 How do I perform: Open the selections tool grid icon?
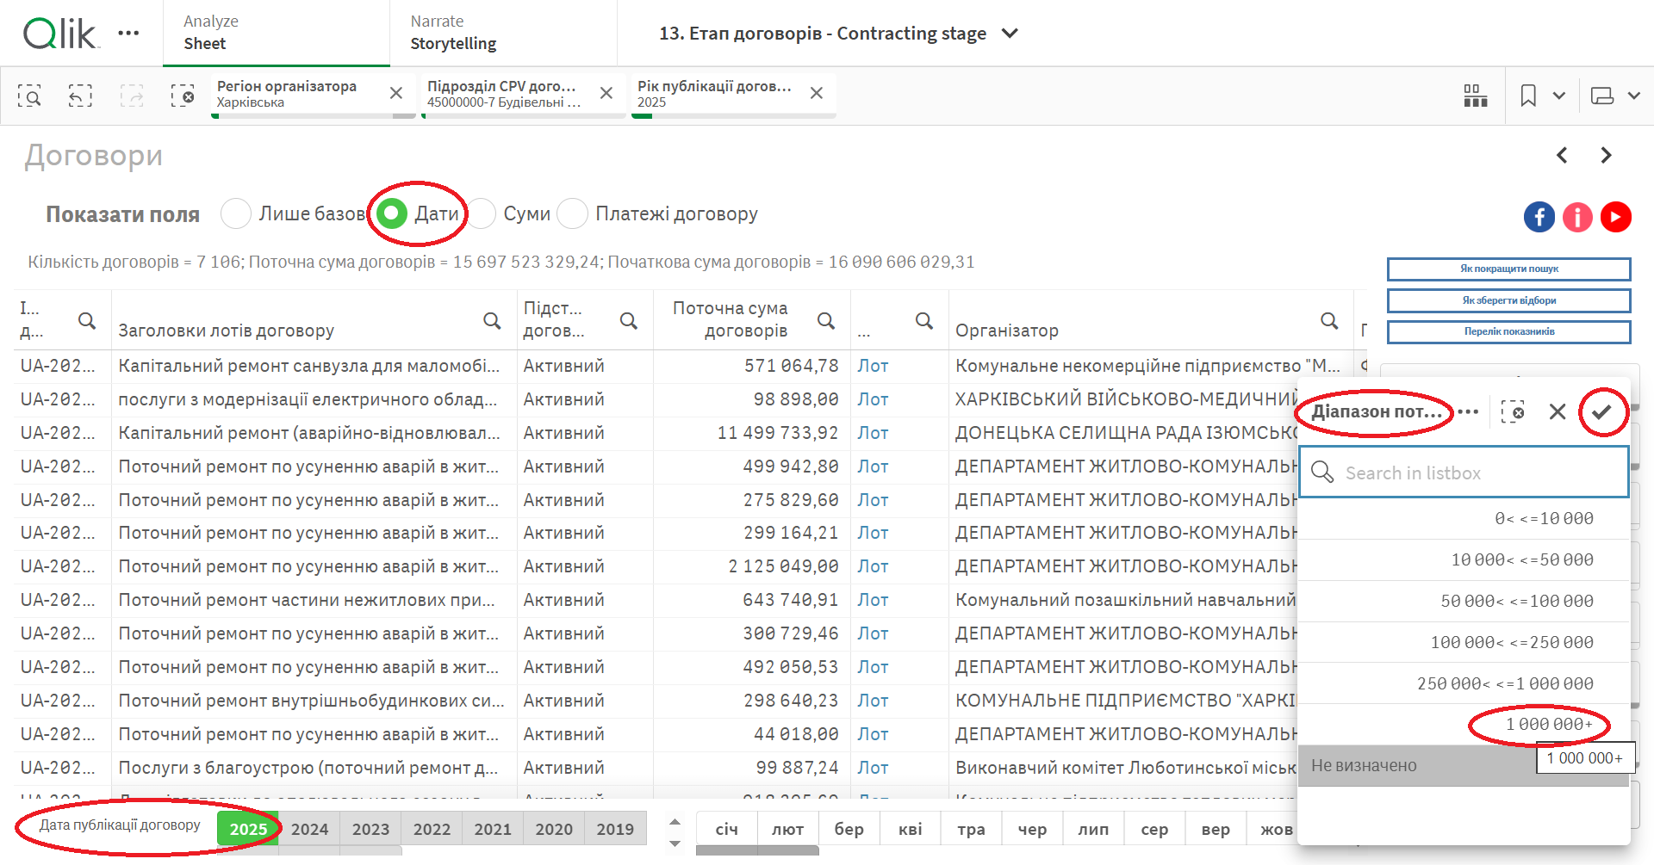click(x=1475, y=96)
